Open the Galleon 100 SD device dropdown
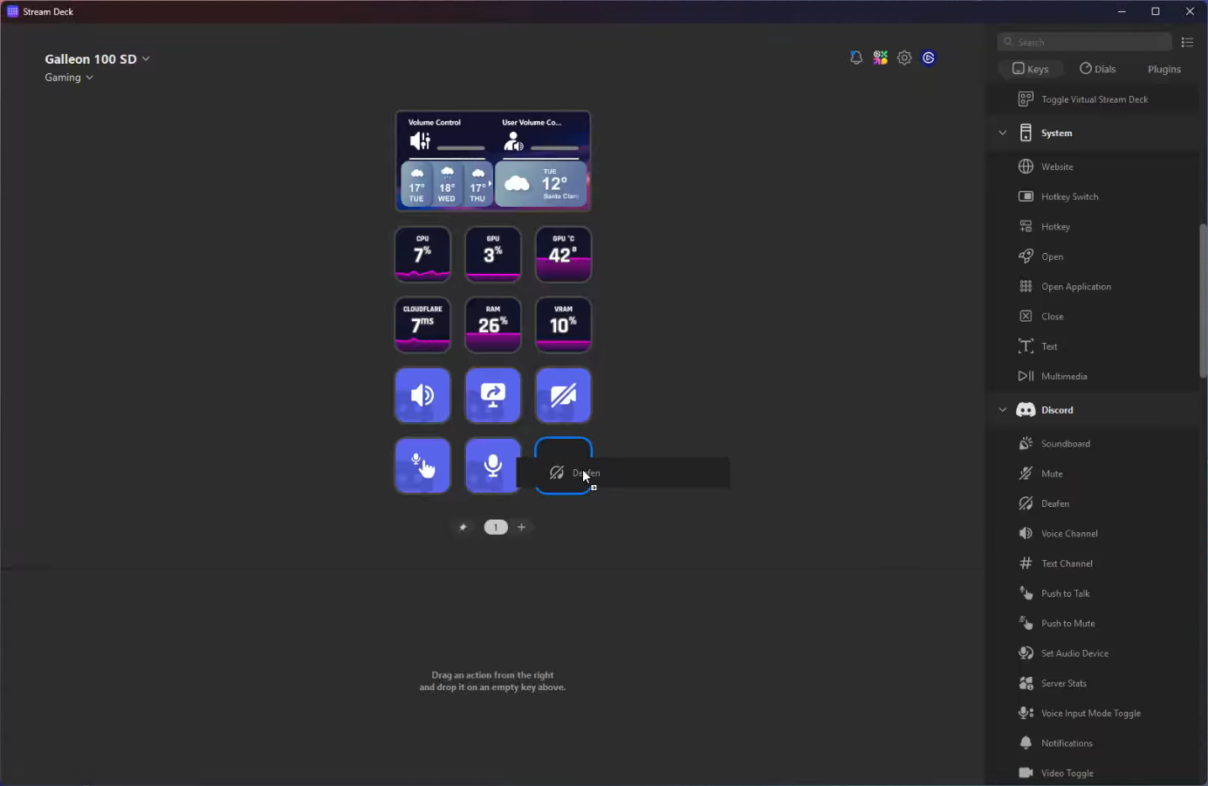1208x786 pixels. tap(97, 59)
